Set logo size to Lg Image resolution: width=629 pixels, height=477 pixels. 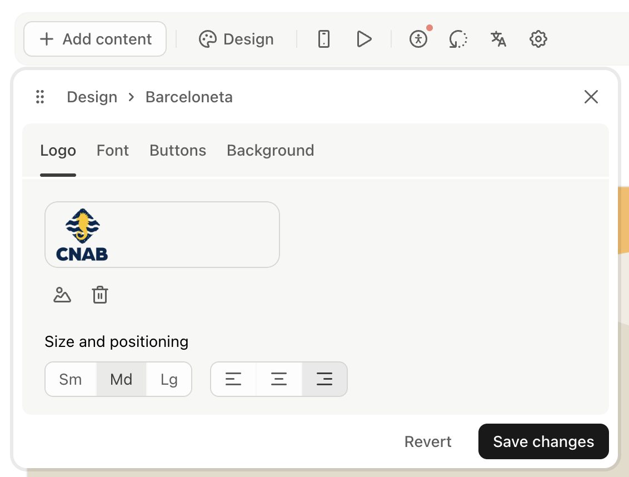point(169,379)
